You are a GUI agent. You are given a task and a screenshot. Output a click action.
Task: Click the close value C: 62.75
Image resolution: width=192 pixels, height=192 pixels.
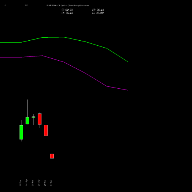(67, 10)
